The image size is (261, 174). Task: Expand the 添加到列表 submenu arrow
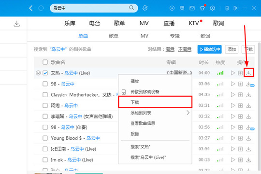(x=188, y=113)
